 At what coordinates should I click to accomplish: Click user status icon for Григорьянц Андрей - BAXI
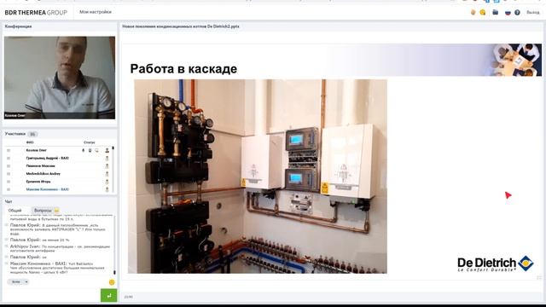coord(107,158)
